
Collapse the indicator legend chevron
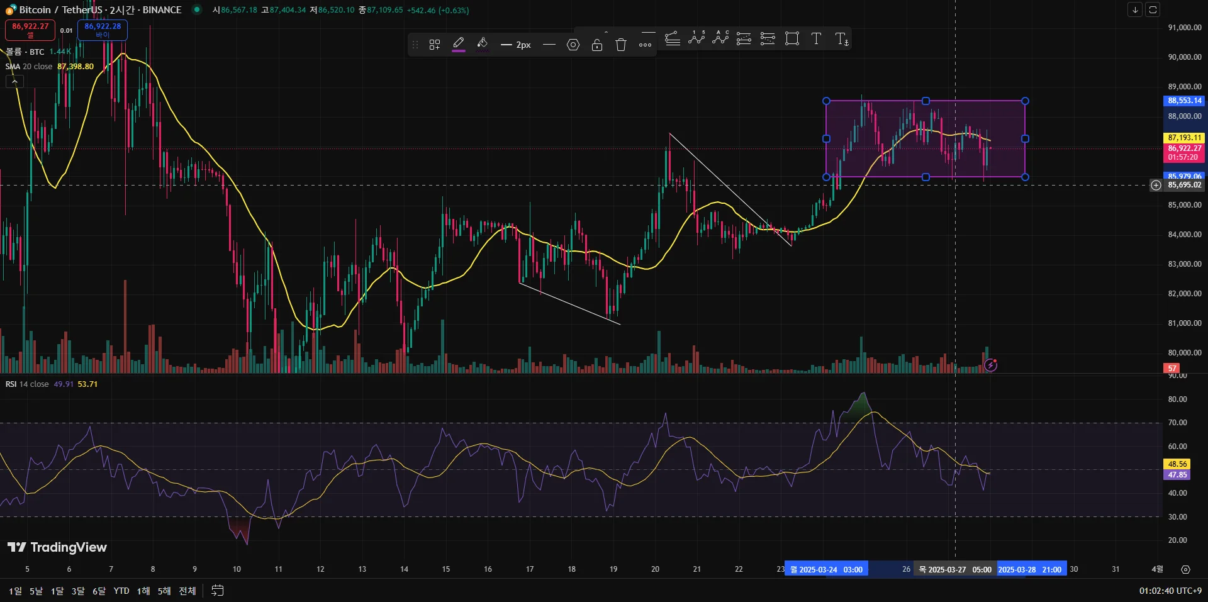pyautogui.click(x=14, y=81)
